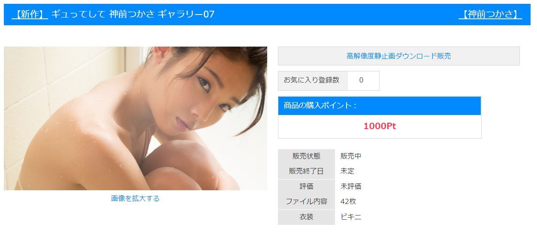Click the ギュってして ギャラリー07 title text
537x233 pixels.
[x=133, y=14]
